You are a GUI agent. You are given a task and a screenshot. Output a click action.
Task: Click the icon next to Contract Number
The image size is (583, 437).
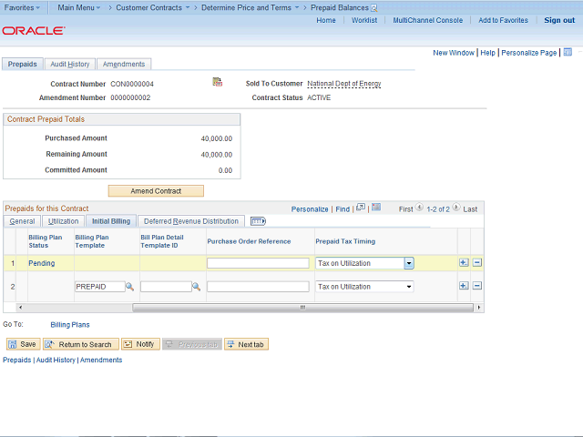pyautogui.click(x=218, y=83)
